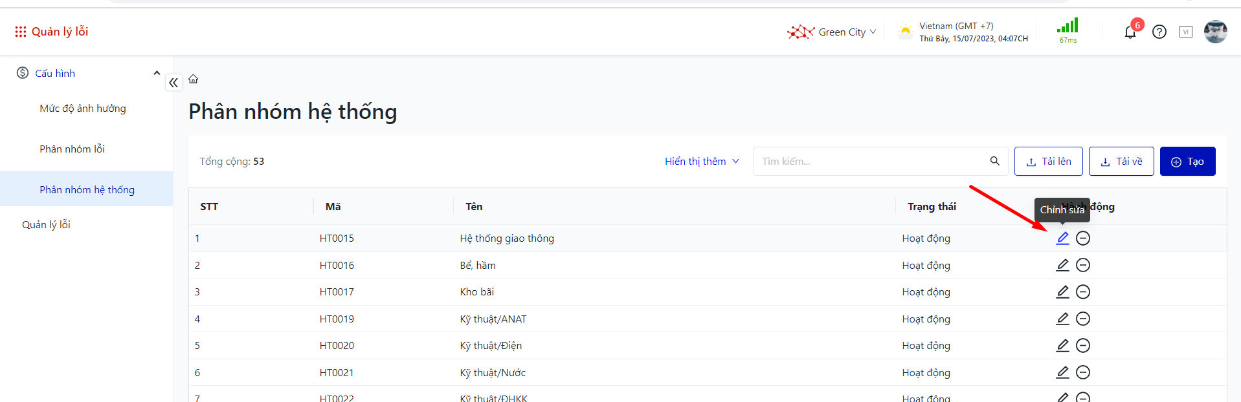This screenshot has width=1241, height=402.
Task: Click the search magnifier icon
Action: (x=994, y=161)
